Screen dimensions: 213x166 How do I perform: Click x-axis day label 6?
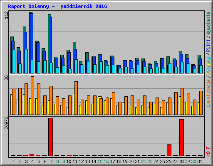[x=45, y=161]
